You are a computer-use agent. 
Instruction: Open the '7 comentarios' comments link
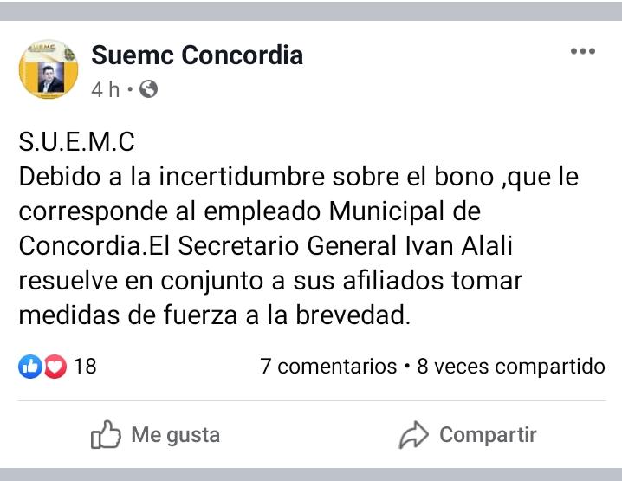tap(328, 367)
